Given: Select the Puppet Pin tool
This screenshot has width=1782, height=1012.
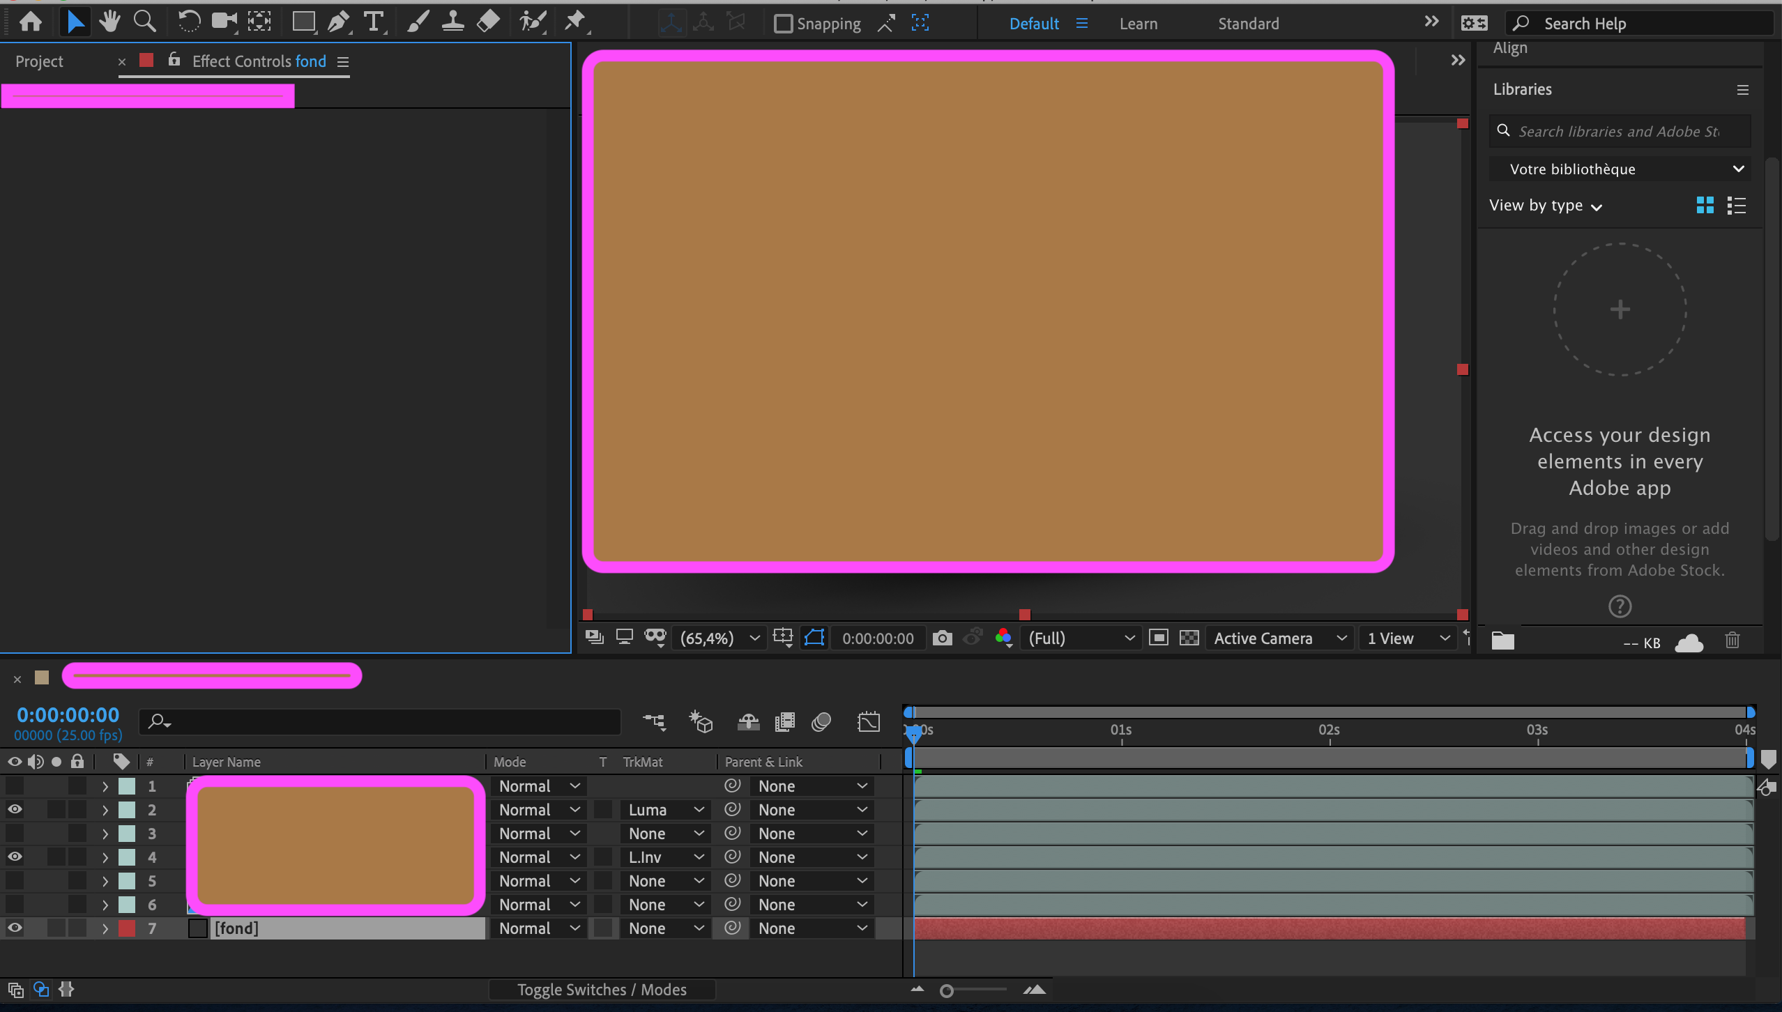Looking at the screenshot, I should tap(575, 22).
